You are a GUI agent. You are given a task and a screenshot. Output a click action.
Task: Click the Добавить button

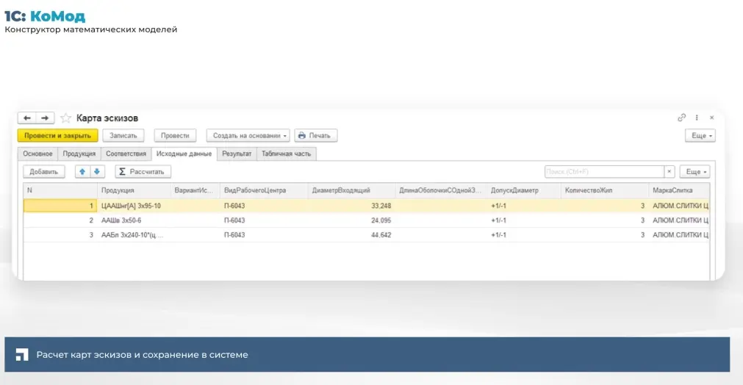(x=44, y=171)
